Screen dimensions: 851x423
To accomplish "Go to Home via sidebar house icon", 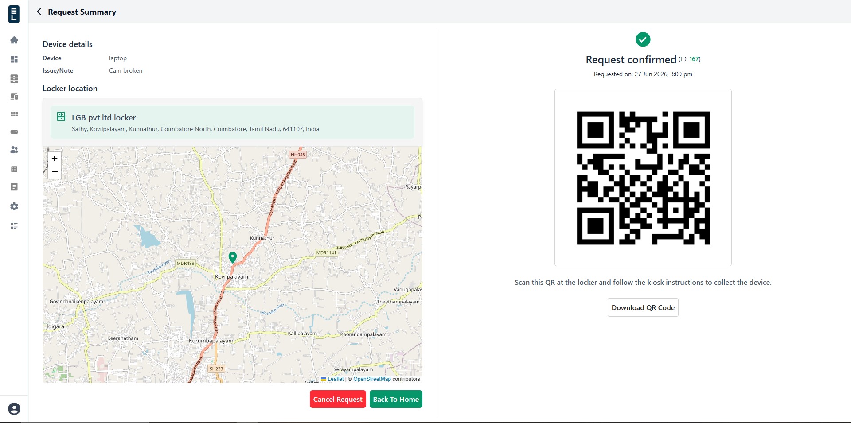I will pos(14,40).
